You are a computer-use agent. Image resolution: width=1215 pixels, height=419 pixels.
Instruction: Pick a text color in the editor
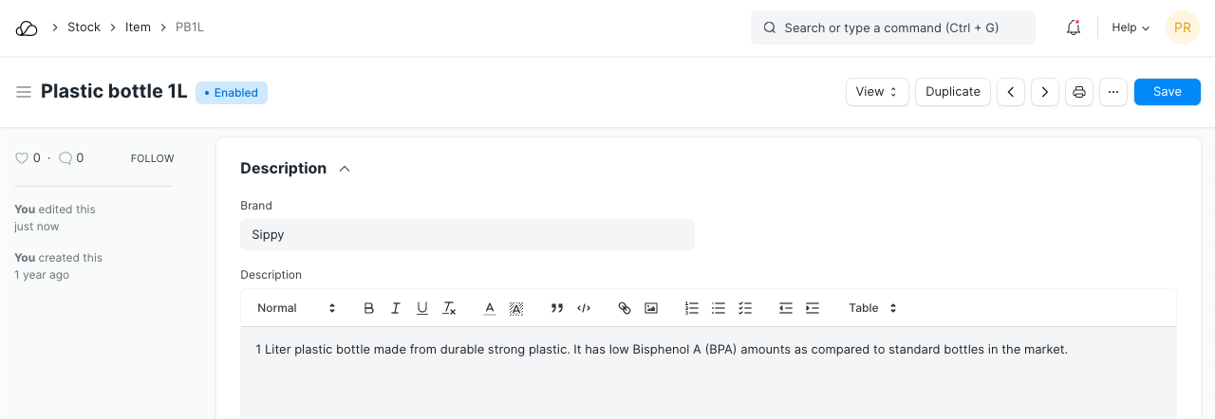[x=490, y=308]
